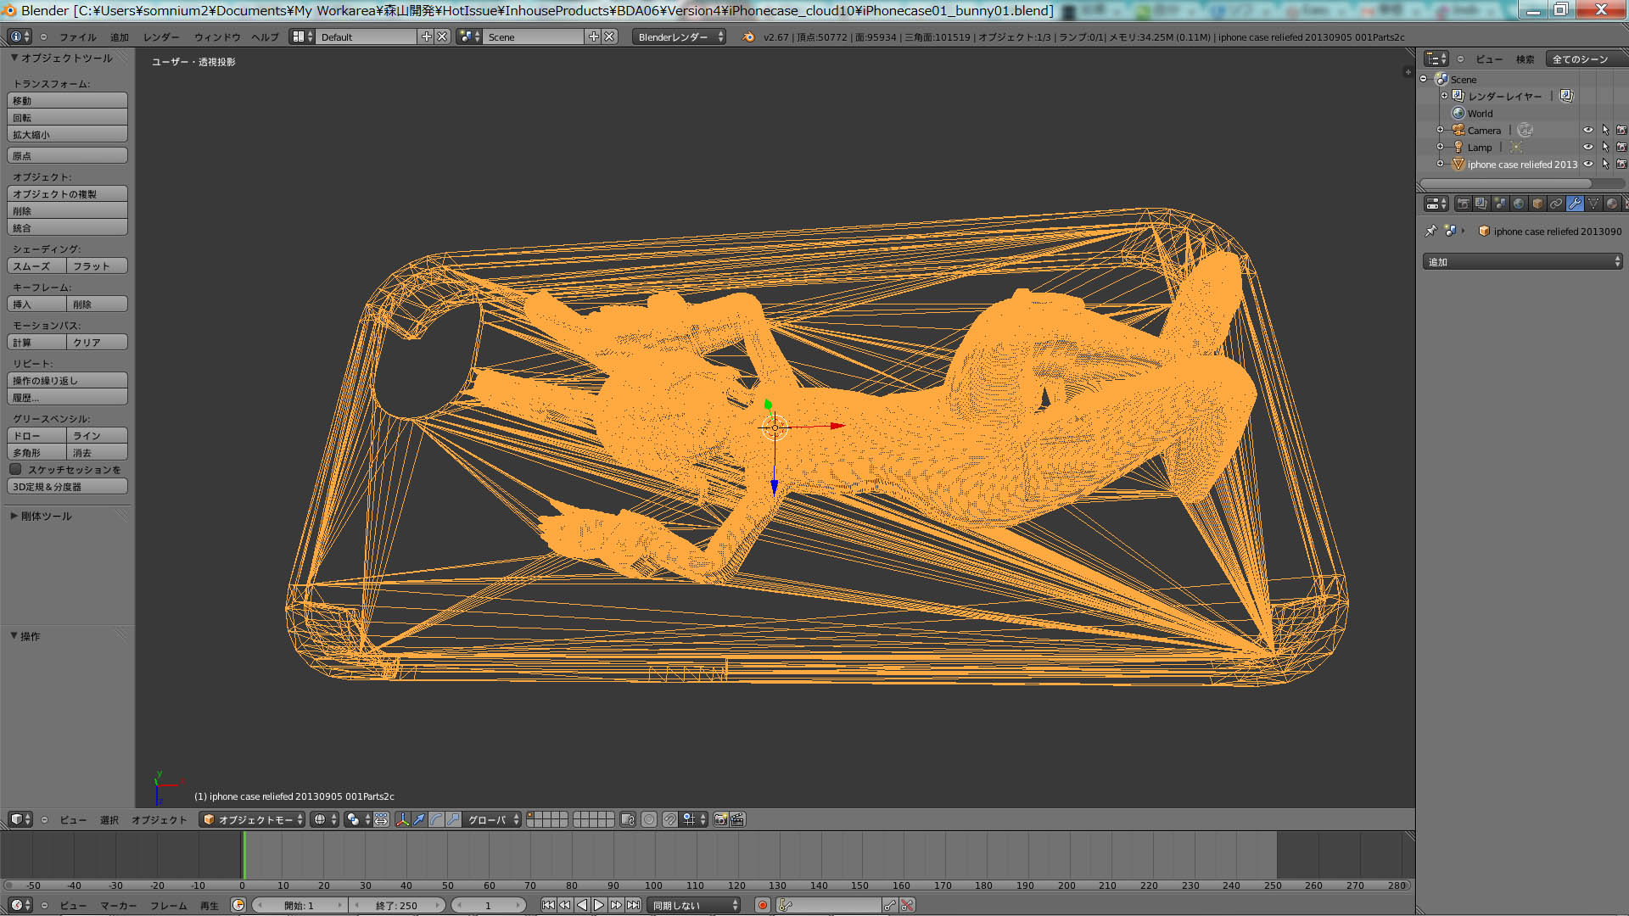Open Material properties tab sphere icon
The width and height of the screenshot is (1629, 916).
click(1612, 204)
